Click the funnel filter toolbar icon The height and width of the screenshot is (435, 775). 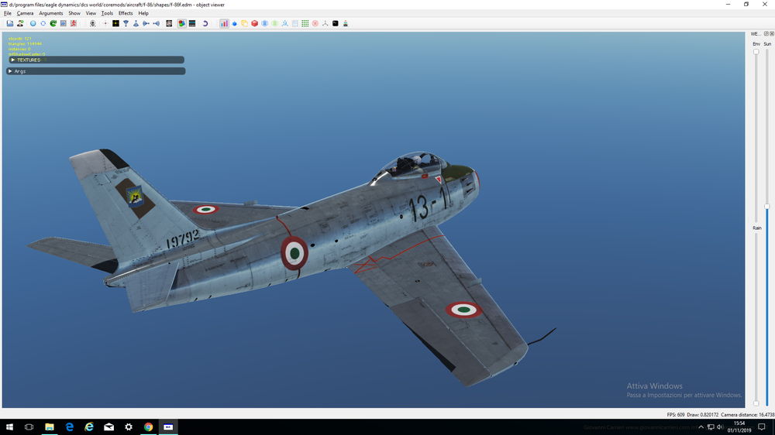[x=126, y=23]
